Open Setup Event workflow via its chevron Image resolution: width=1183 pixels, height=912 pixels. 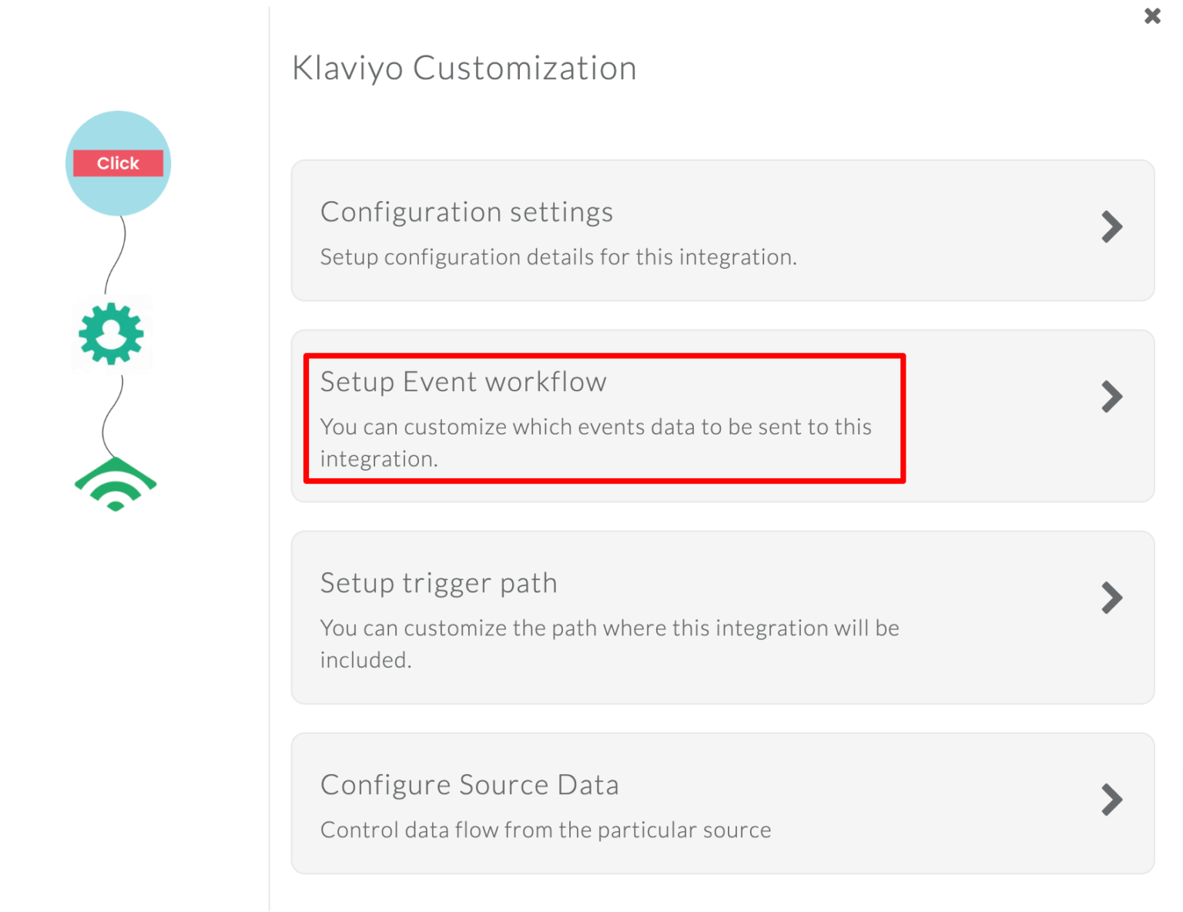tap(1111, 397)
